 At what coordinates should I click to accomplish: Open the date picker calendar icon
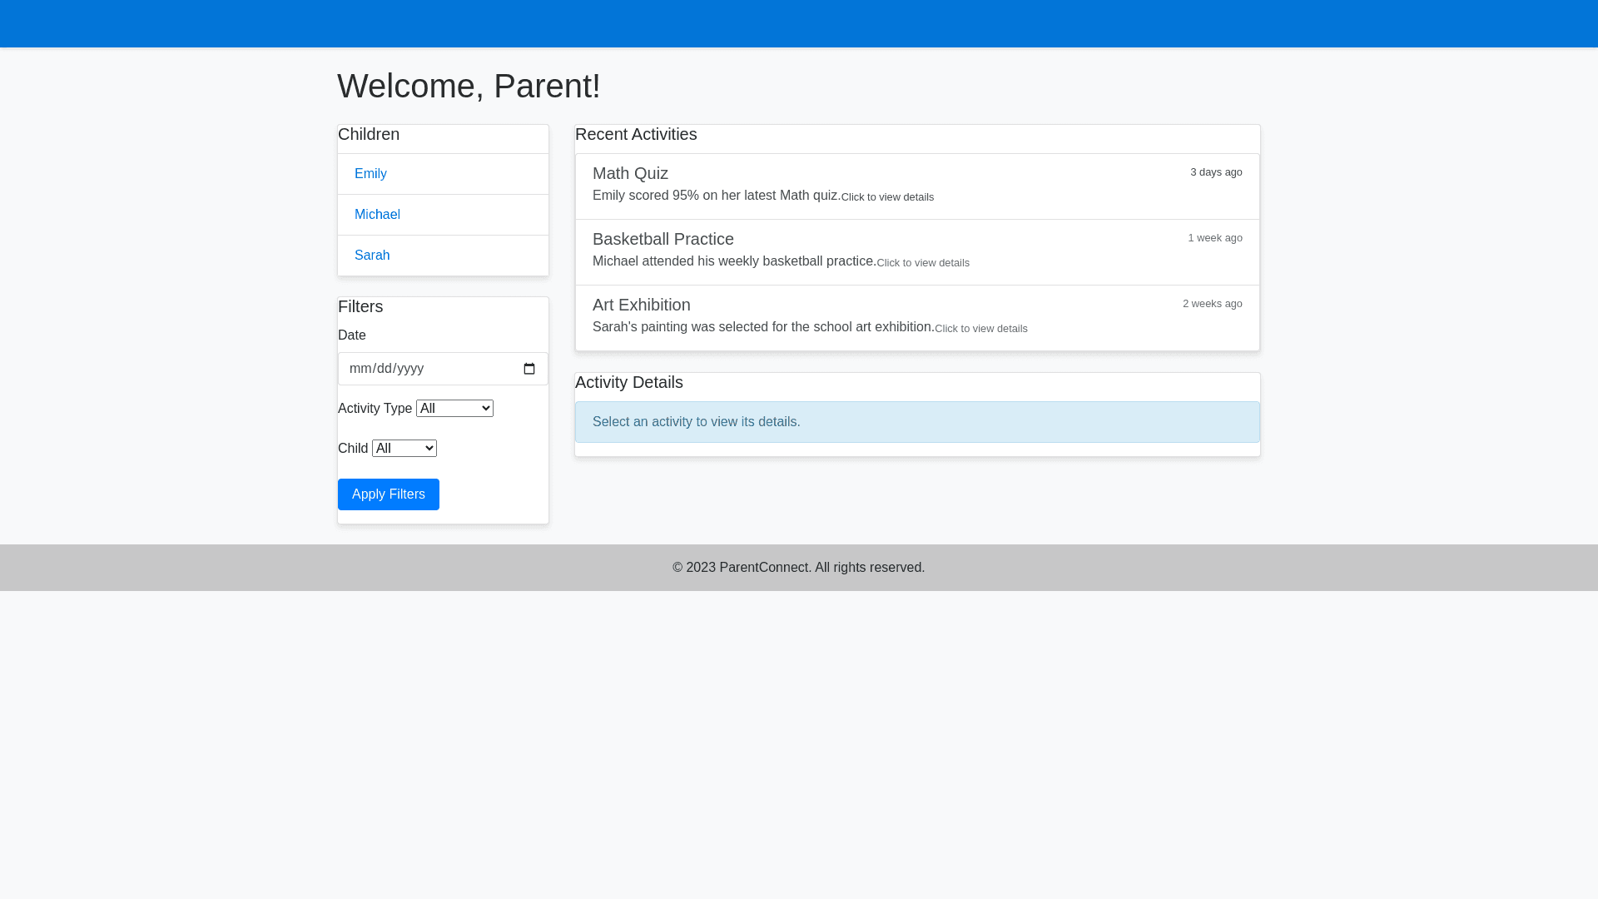529,369
